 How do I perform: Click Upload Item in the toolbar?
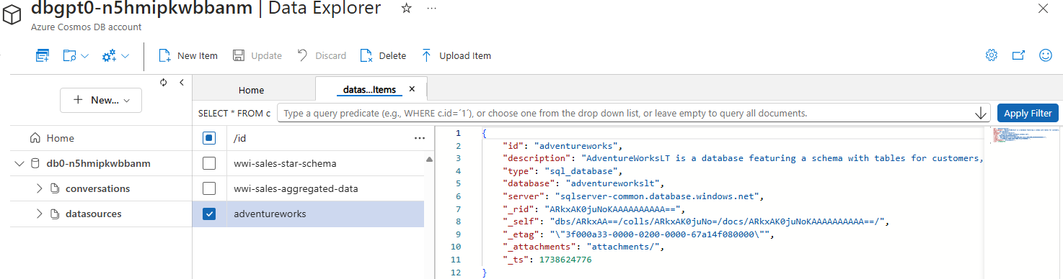[456, 55]
